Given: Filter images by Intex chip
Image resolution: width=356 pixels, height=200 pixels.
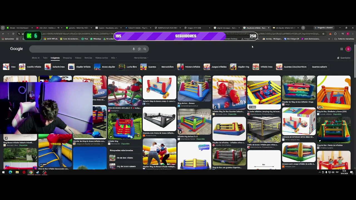Looking at the screenshot, I should click(9, 67).
